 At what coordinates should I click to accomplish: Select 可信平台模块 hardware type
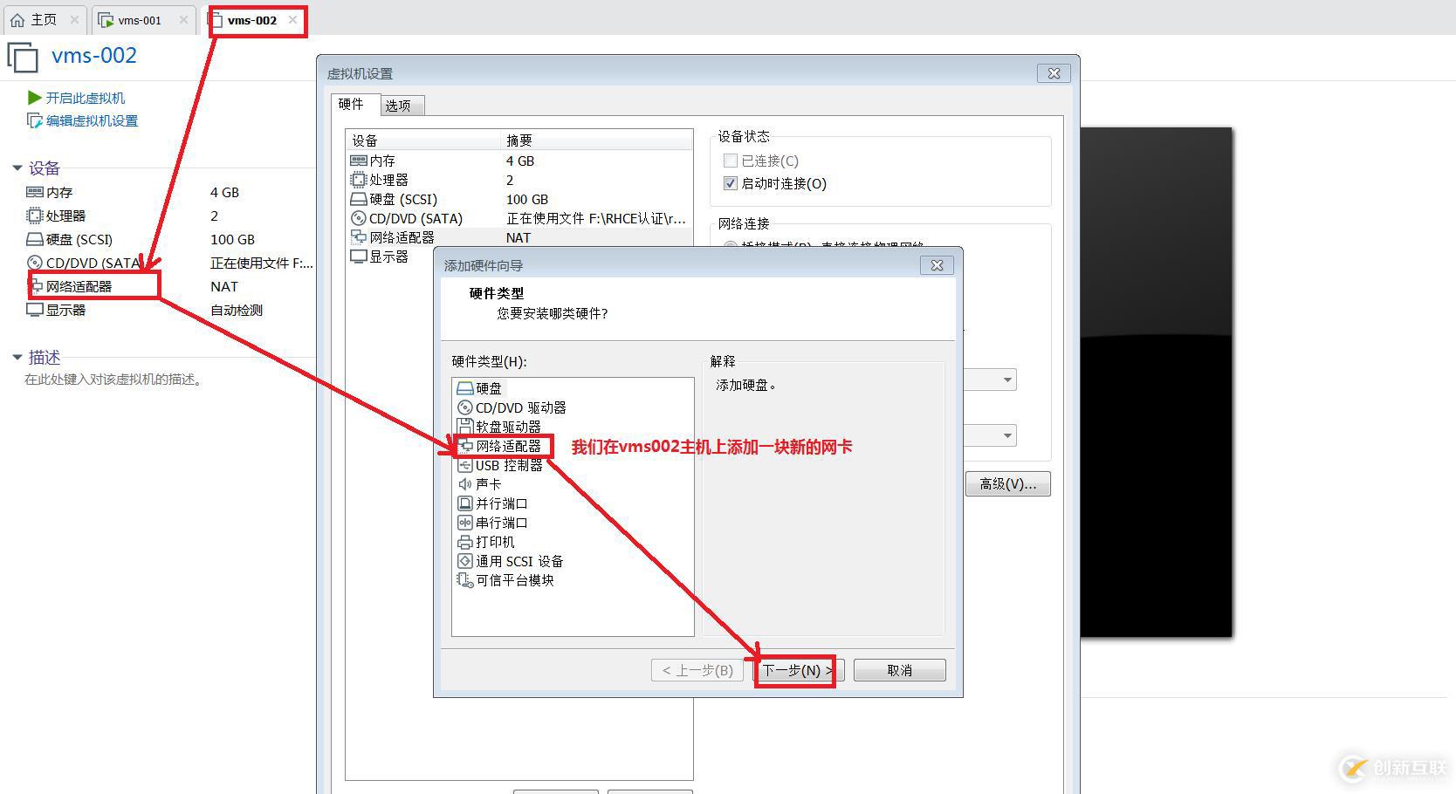coord(514,579)
